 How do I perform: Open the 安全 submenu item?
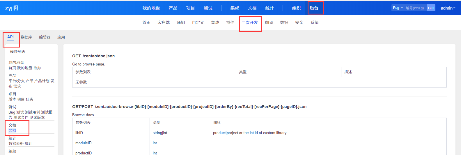click(299, 23)
